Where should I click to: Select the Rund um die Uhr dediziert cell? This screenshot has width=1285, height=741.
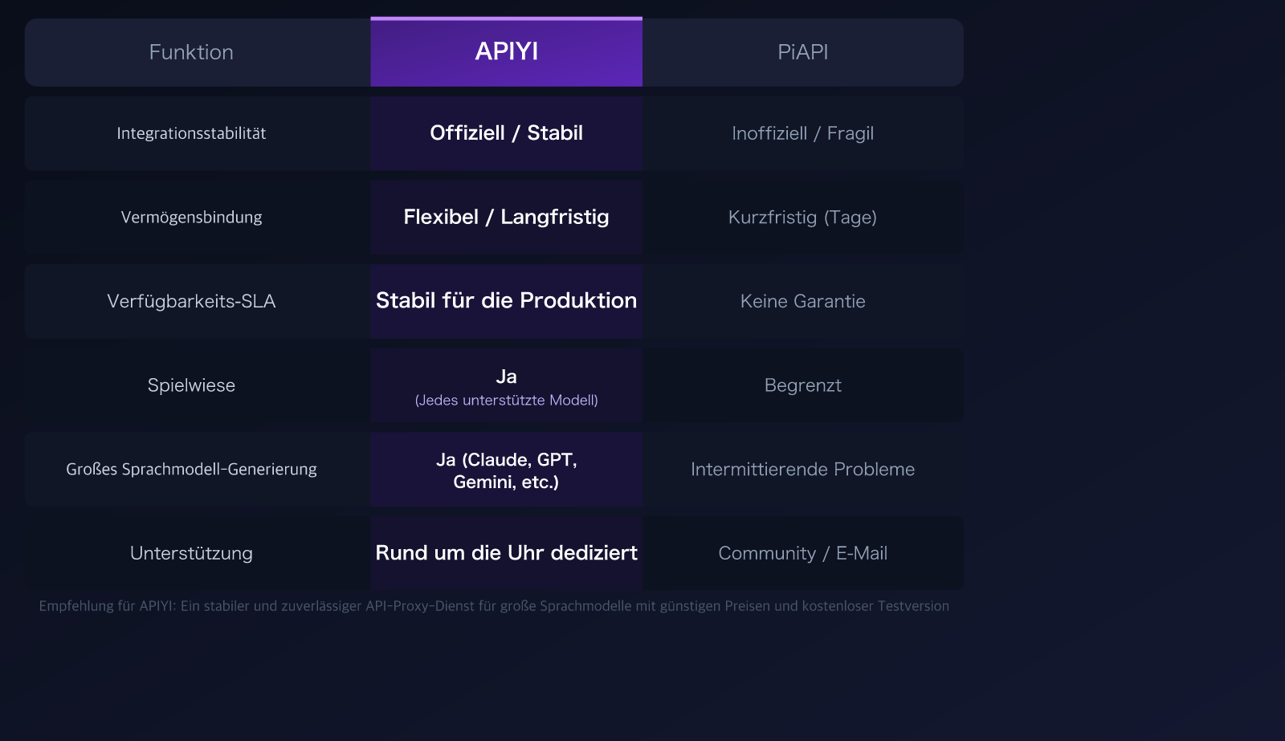506,552
